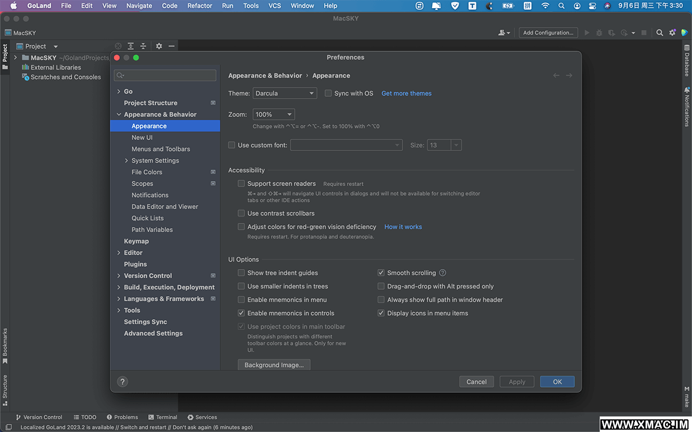692x432 pixels.
Task: Click the Stop square icon in toolbar
Action: coord(644,33)
